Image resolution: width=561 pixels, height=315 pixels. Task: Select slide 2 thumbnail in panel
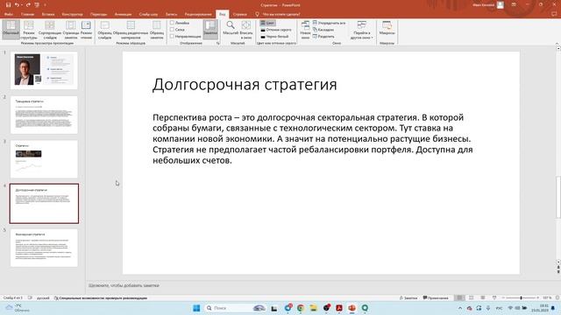click(x=44, y=115)
